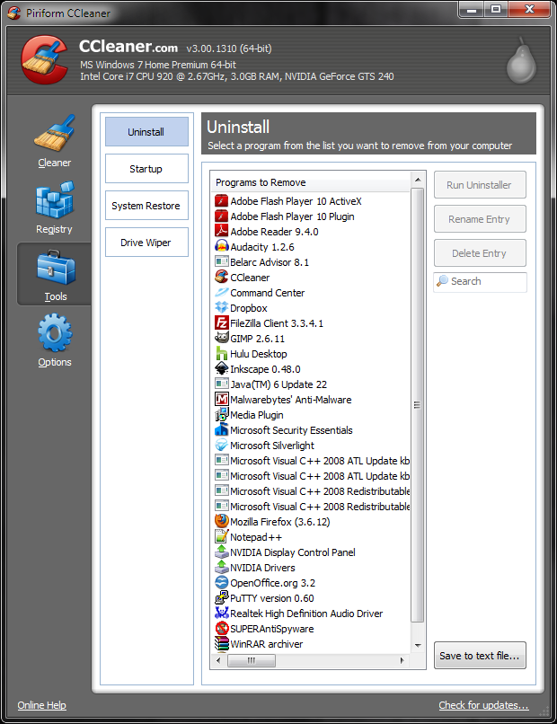Click the list scroll-down arrow

[x=418, y=645]
